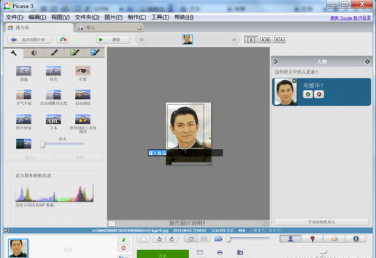Rotate photo clockwise
Screen dimensions: 376x258
(x=172, y=239)
